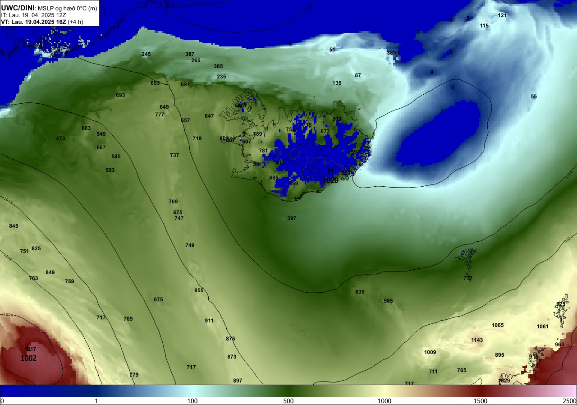
Task: Click the 1000 tick label on the color scale
Action: pos(385,401)
